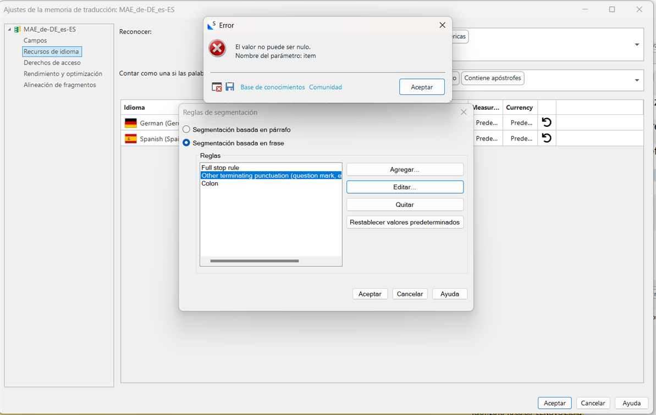
Task: Click Cancelar in main settings window
Action: point(593,403)
